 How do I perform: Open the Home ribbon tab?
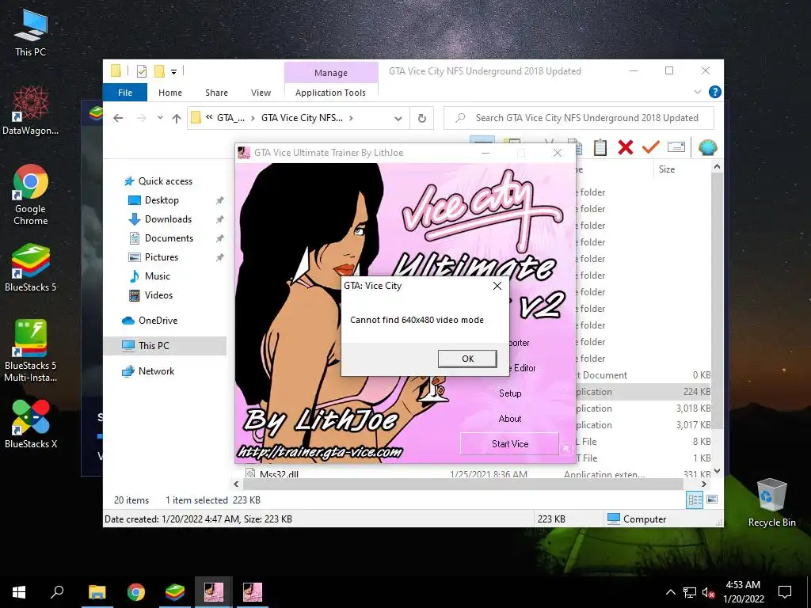pos(170,93)
